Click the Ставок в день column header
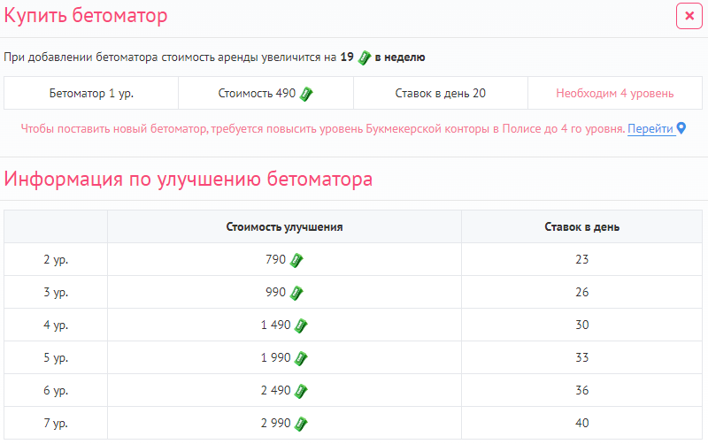708x444 pixels. click(x=581, y=226)
